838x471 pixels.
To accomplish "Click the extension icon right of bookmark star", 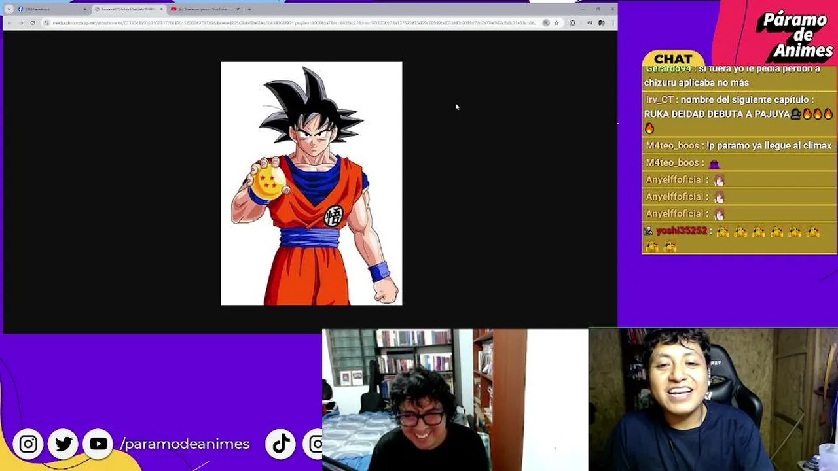I will click(573, 22).
